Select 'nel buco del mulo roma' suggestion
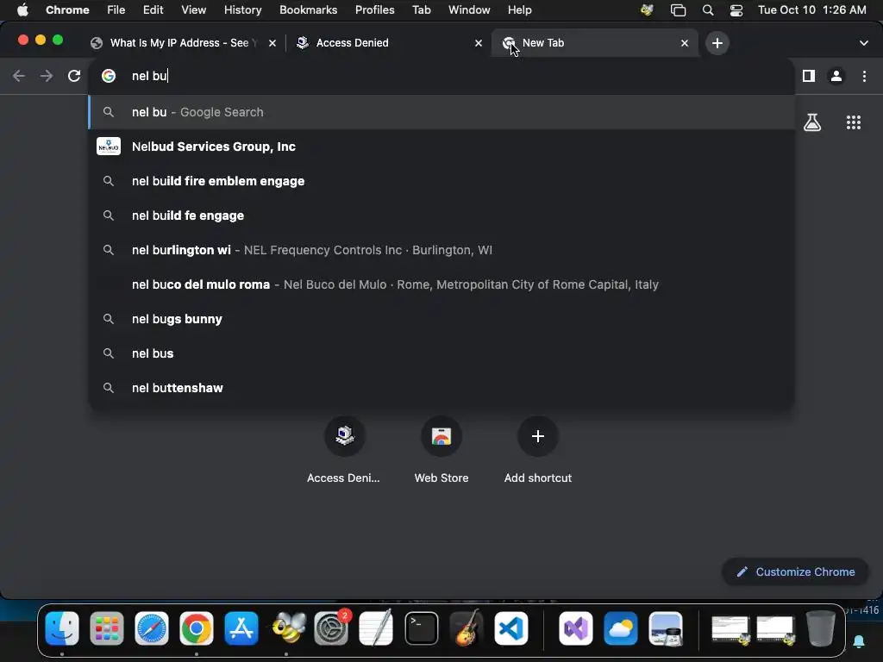This screenshot has width=883, height=662. point(441,284)
